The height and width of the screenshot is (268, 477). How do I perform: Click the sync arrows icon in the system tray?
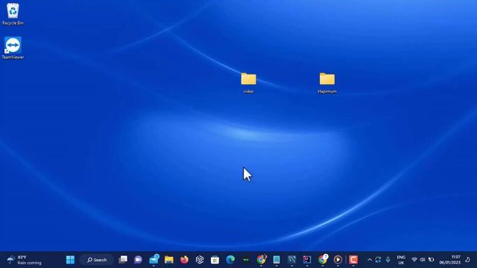378,260
